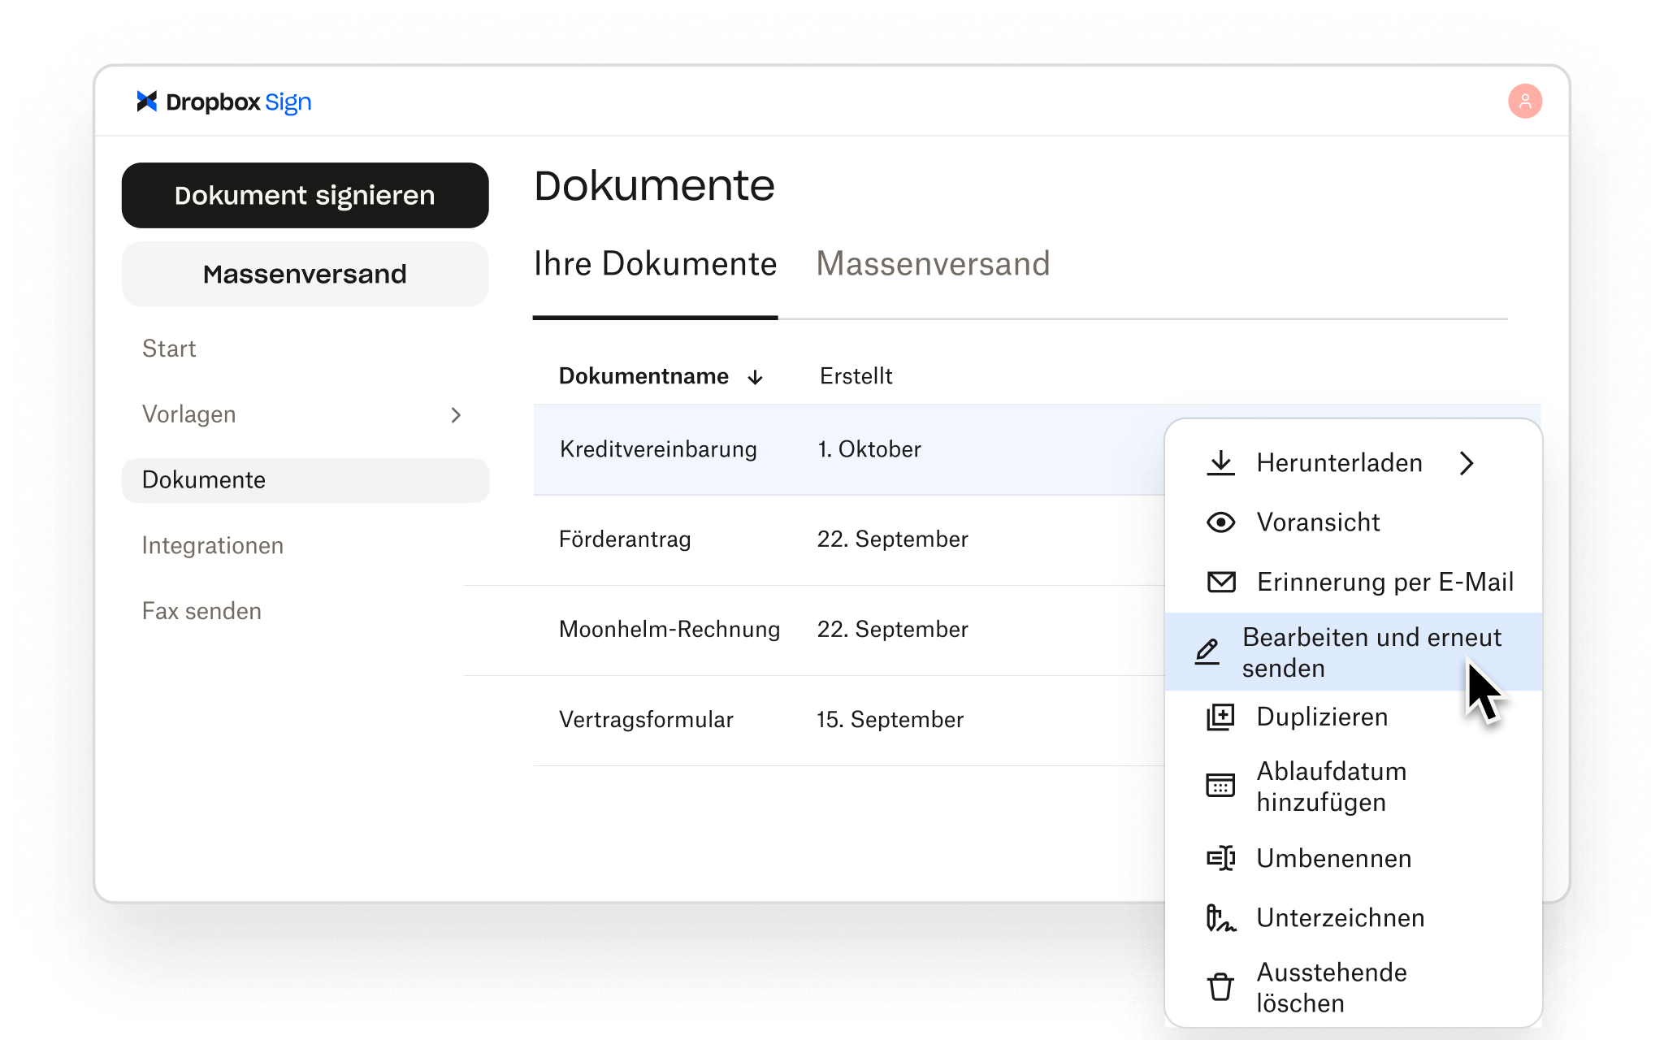The height and width of the screenshot is (1040, 1664).
Task: Select Voransicht in the context menu
Action: (1353, 522)
